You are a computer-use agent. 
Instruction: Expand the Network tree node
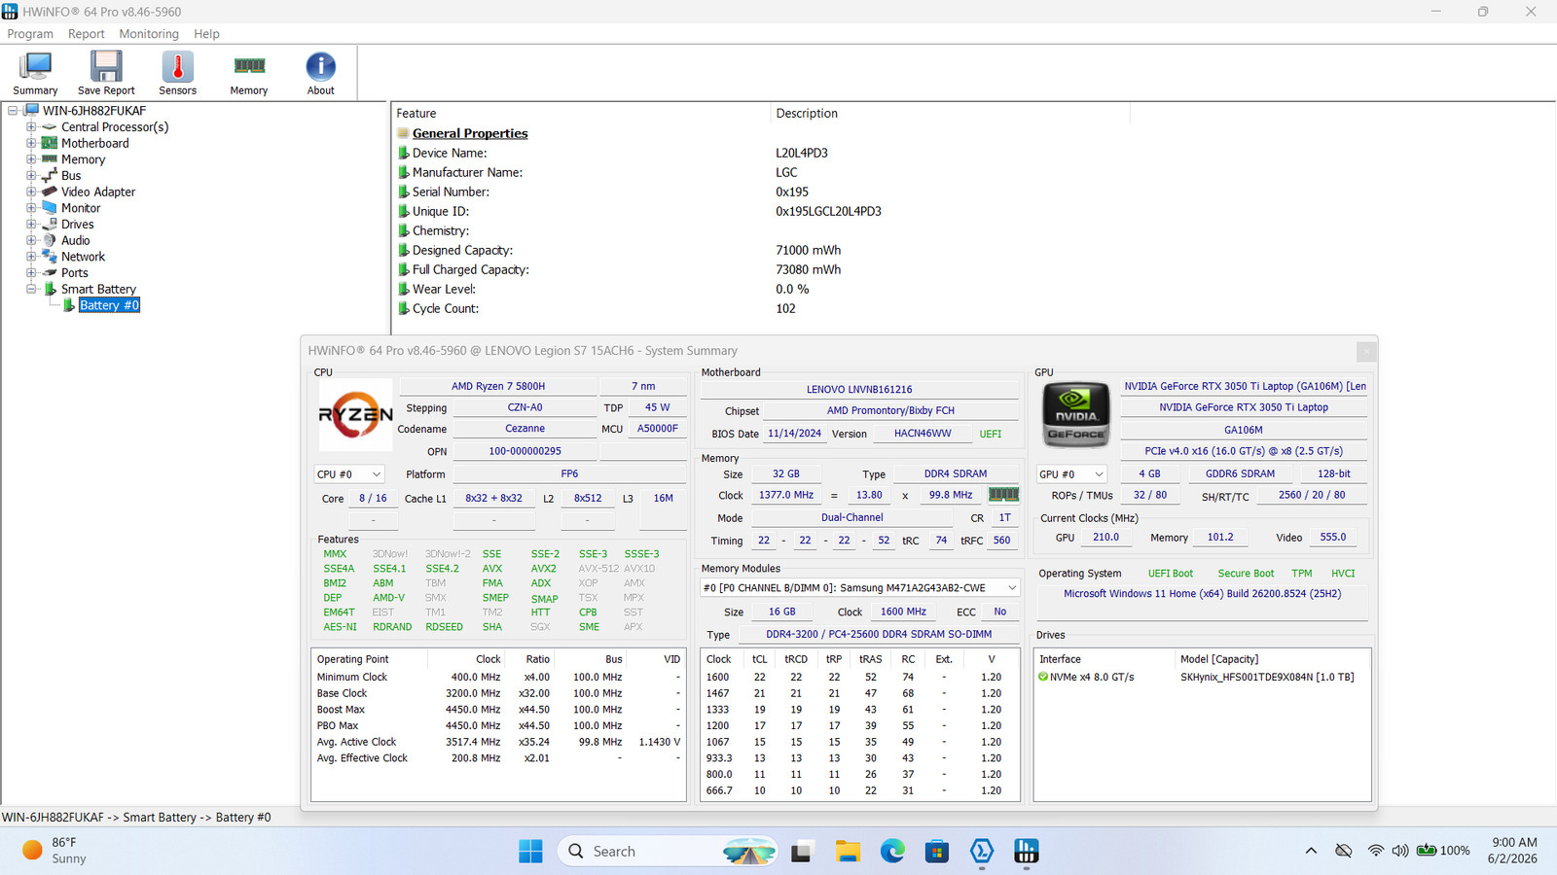point(31,257)
